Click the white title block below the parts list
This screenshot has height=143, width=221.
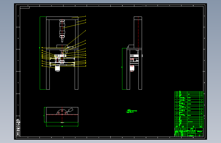click(x=189, y=132)
